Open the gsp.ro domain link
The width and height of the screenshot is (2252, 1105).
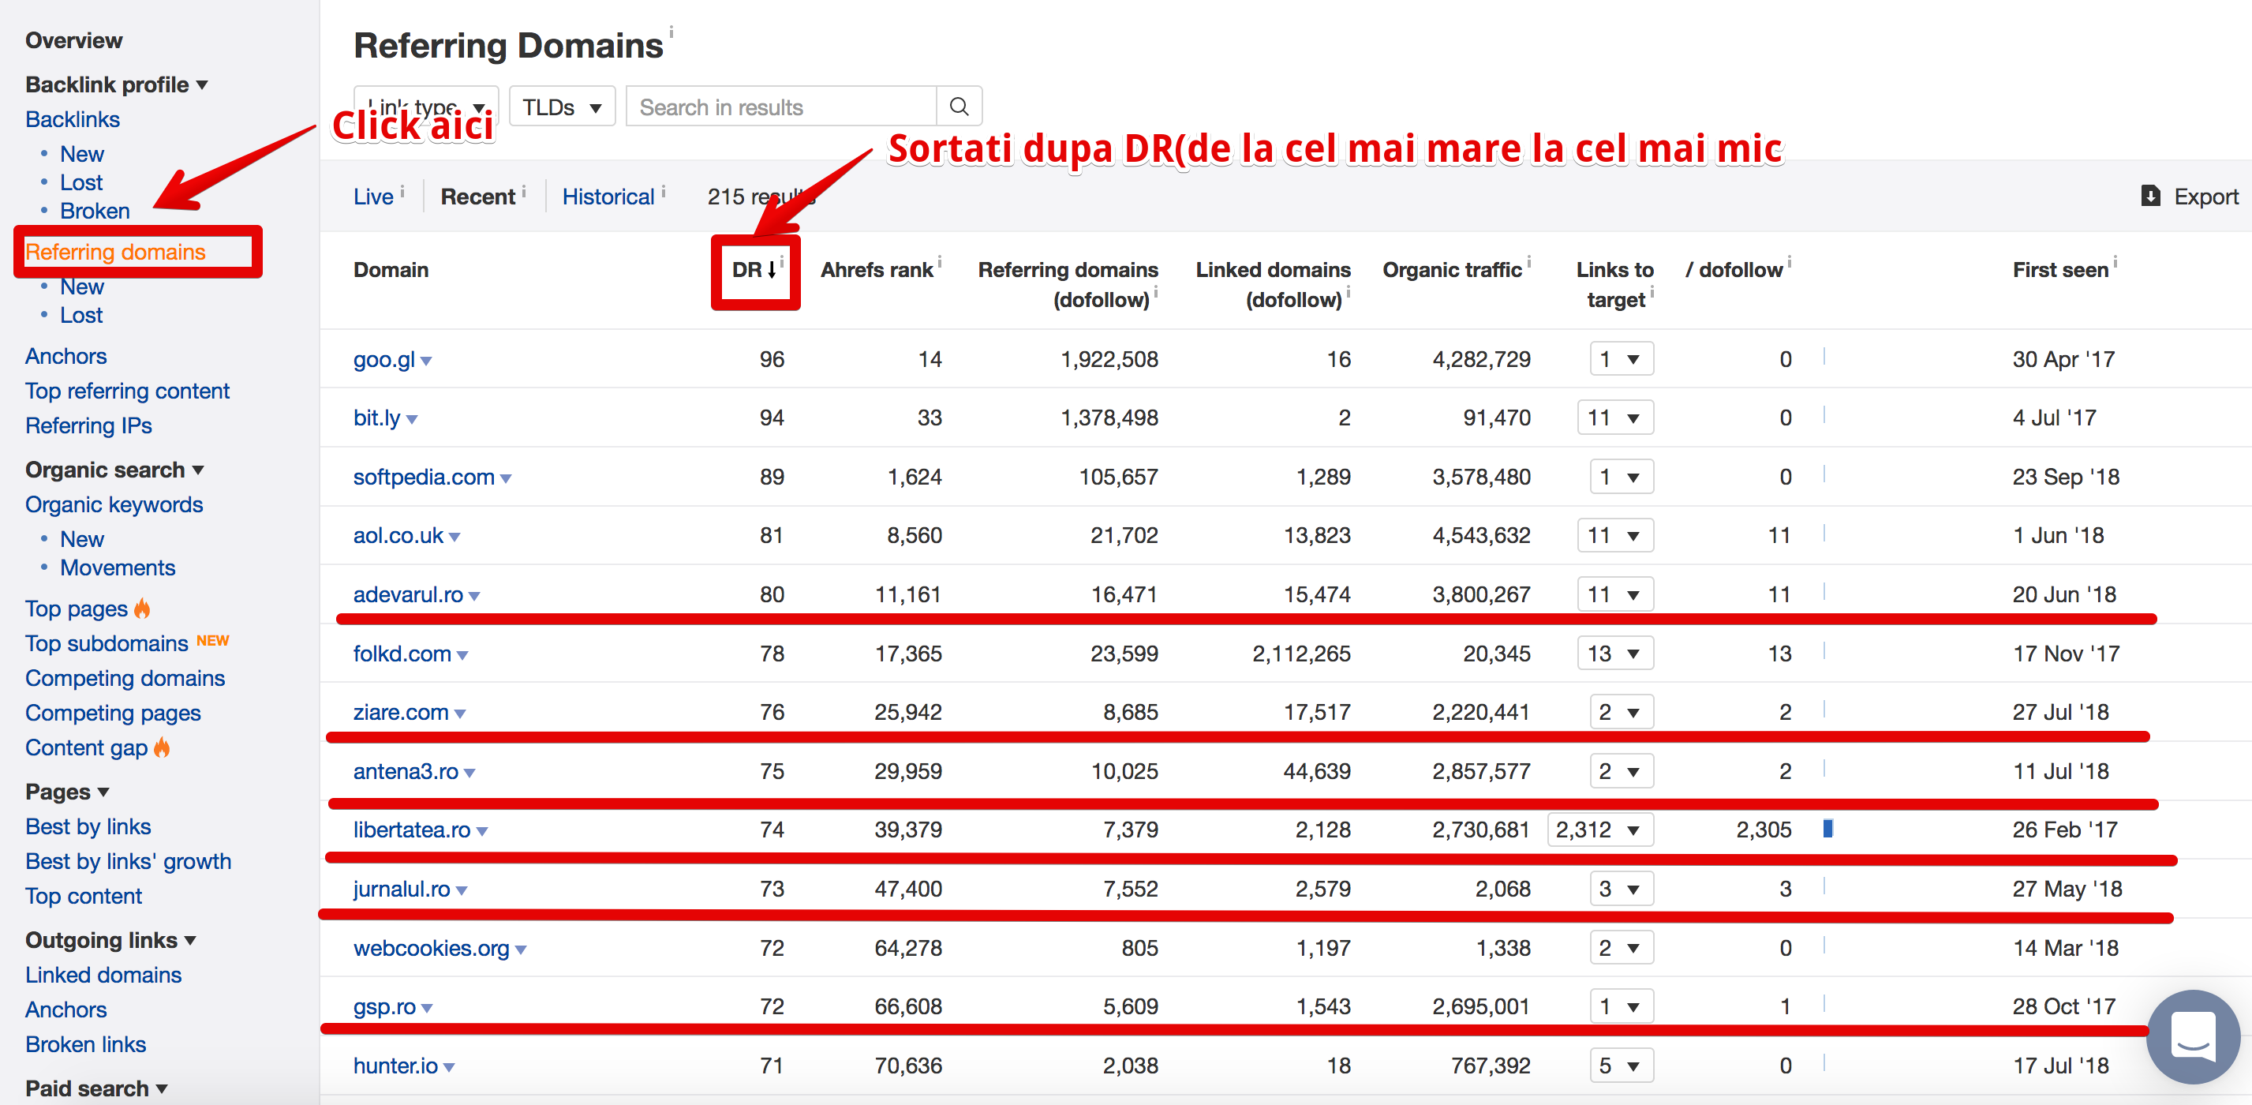(383, 1006)
